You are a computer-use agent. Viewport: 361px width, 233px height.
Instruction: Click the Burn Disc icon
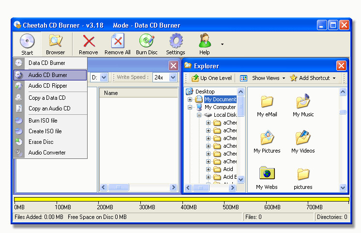147,41
